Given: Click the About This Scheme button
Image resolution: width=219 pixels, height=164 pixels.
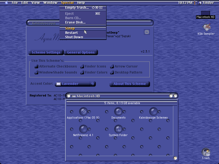Looking at the screenshot, I should (x=129, y=84).
